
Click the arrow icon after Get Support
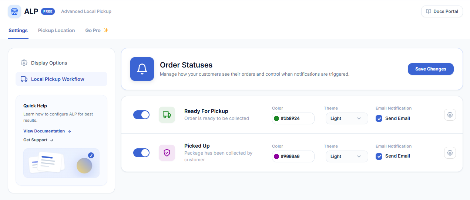tap(52, 140)
